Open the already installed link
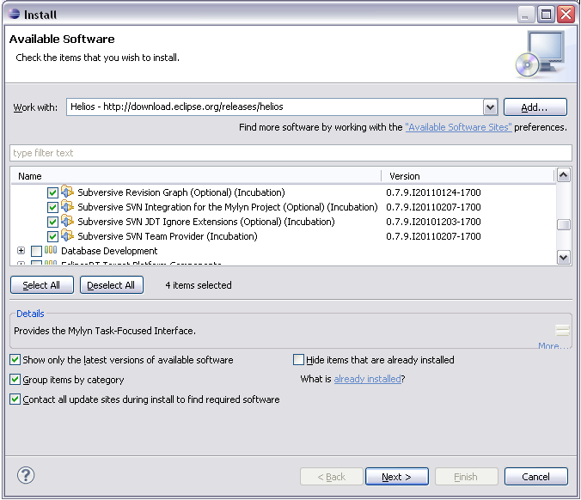Image resolution: width=581 pixels, height=500 pixels. [x=367, y=379]
